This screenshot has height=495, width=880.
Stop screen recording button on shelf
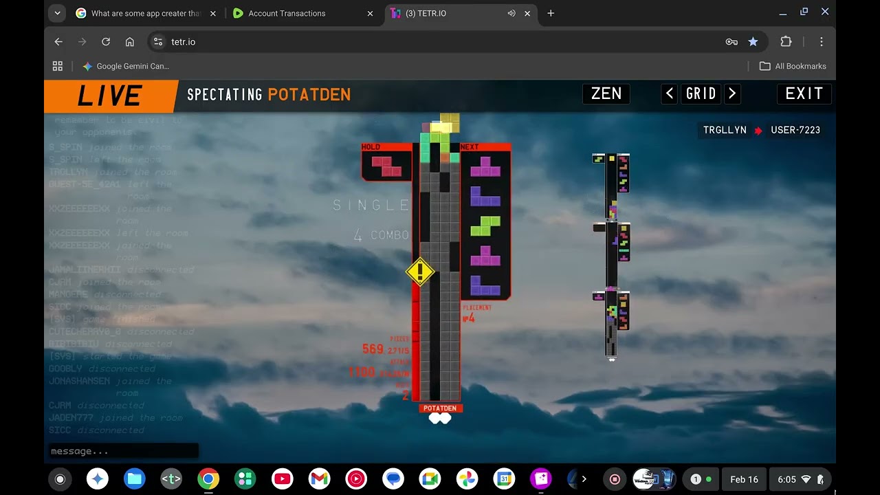pyautogui.click(x=615, y=479)
